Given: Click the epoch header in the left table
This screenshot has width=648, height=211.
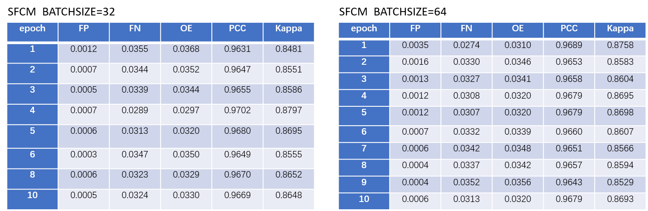Looking at the screenshot, I should coord(32,29).
